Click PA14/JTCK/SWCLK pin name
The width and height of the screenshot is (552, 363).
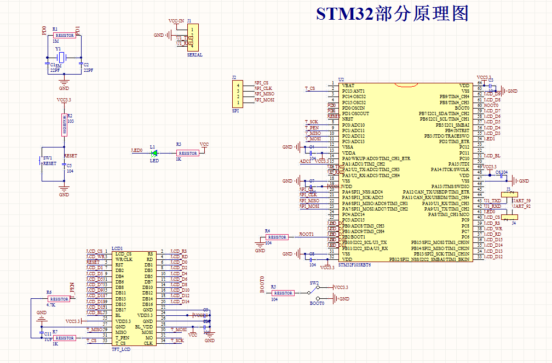point(450,169)
